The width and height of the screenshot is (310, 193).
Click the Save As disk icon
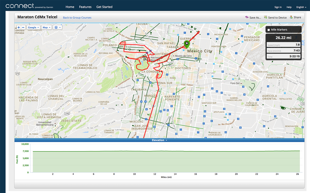tap(246, 17)
